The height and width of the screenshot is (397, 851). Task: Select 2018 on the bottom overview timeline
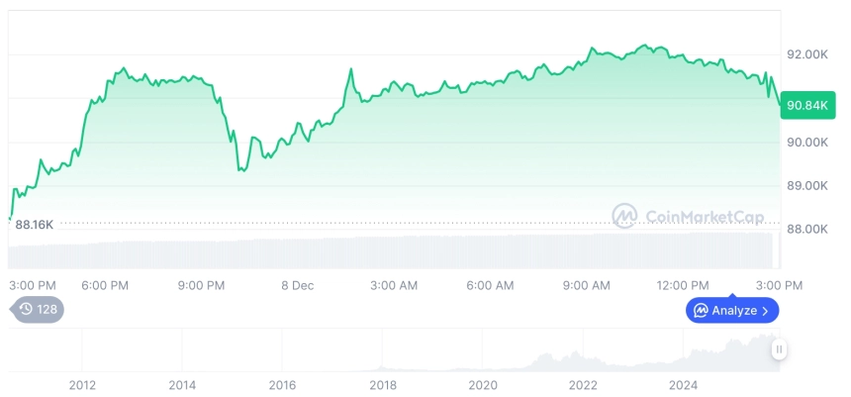(x=383, y=385)
